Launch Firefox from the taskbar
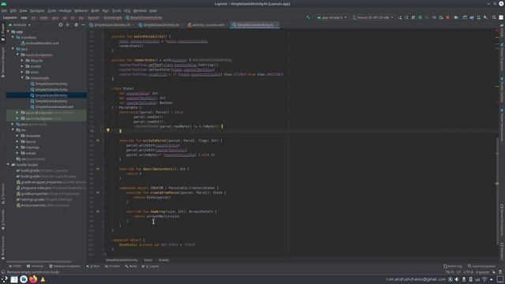This screenshot has height=284, width=505. pos(33,279)
